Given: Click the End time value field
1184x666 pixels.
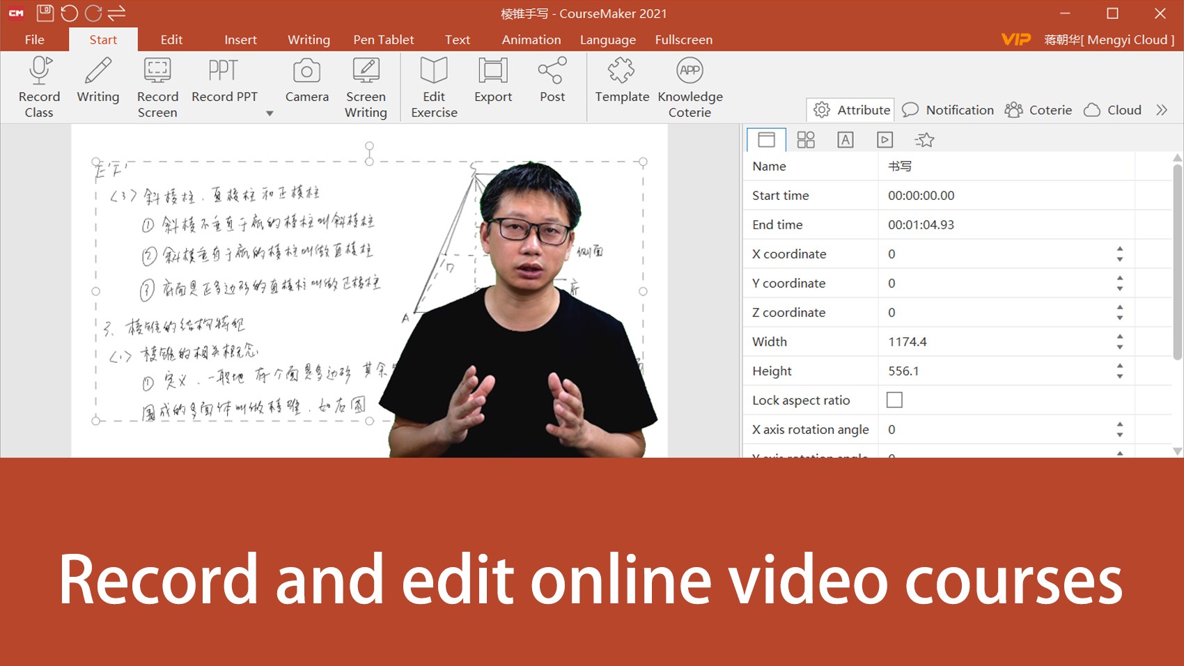Looking at the screenshot, I should pos(1006,224).
